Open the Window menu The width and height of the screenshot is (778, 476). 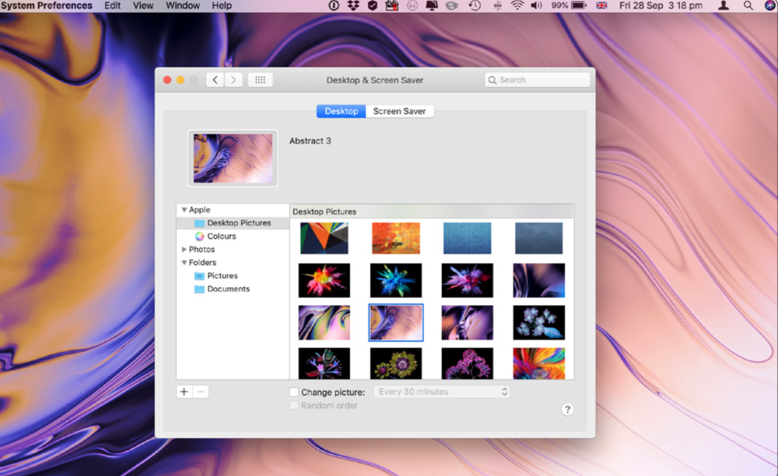coord(182,5)
